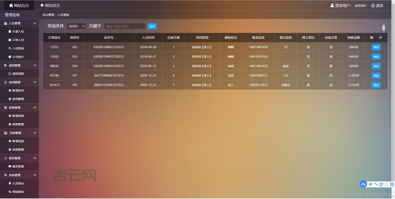Click the grid icon in the input toolbar

coord(392,184)
